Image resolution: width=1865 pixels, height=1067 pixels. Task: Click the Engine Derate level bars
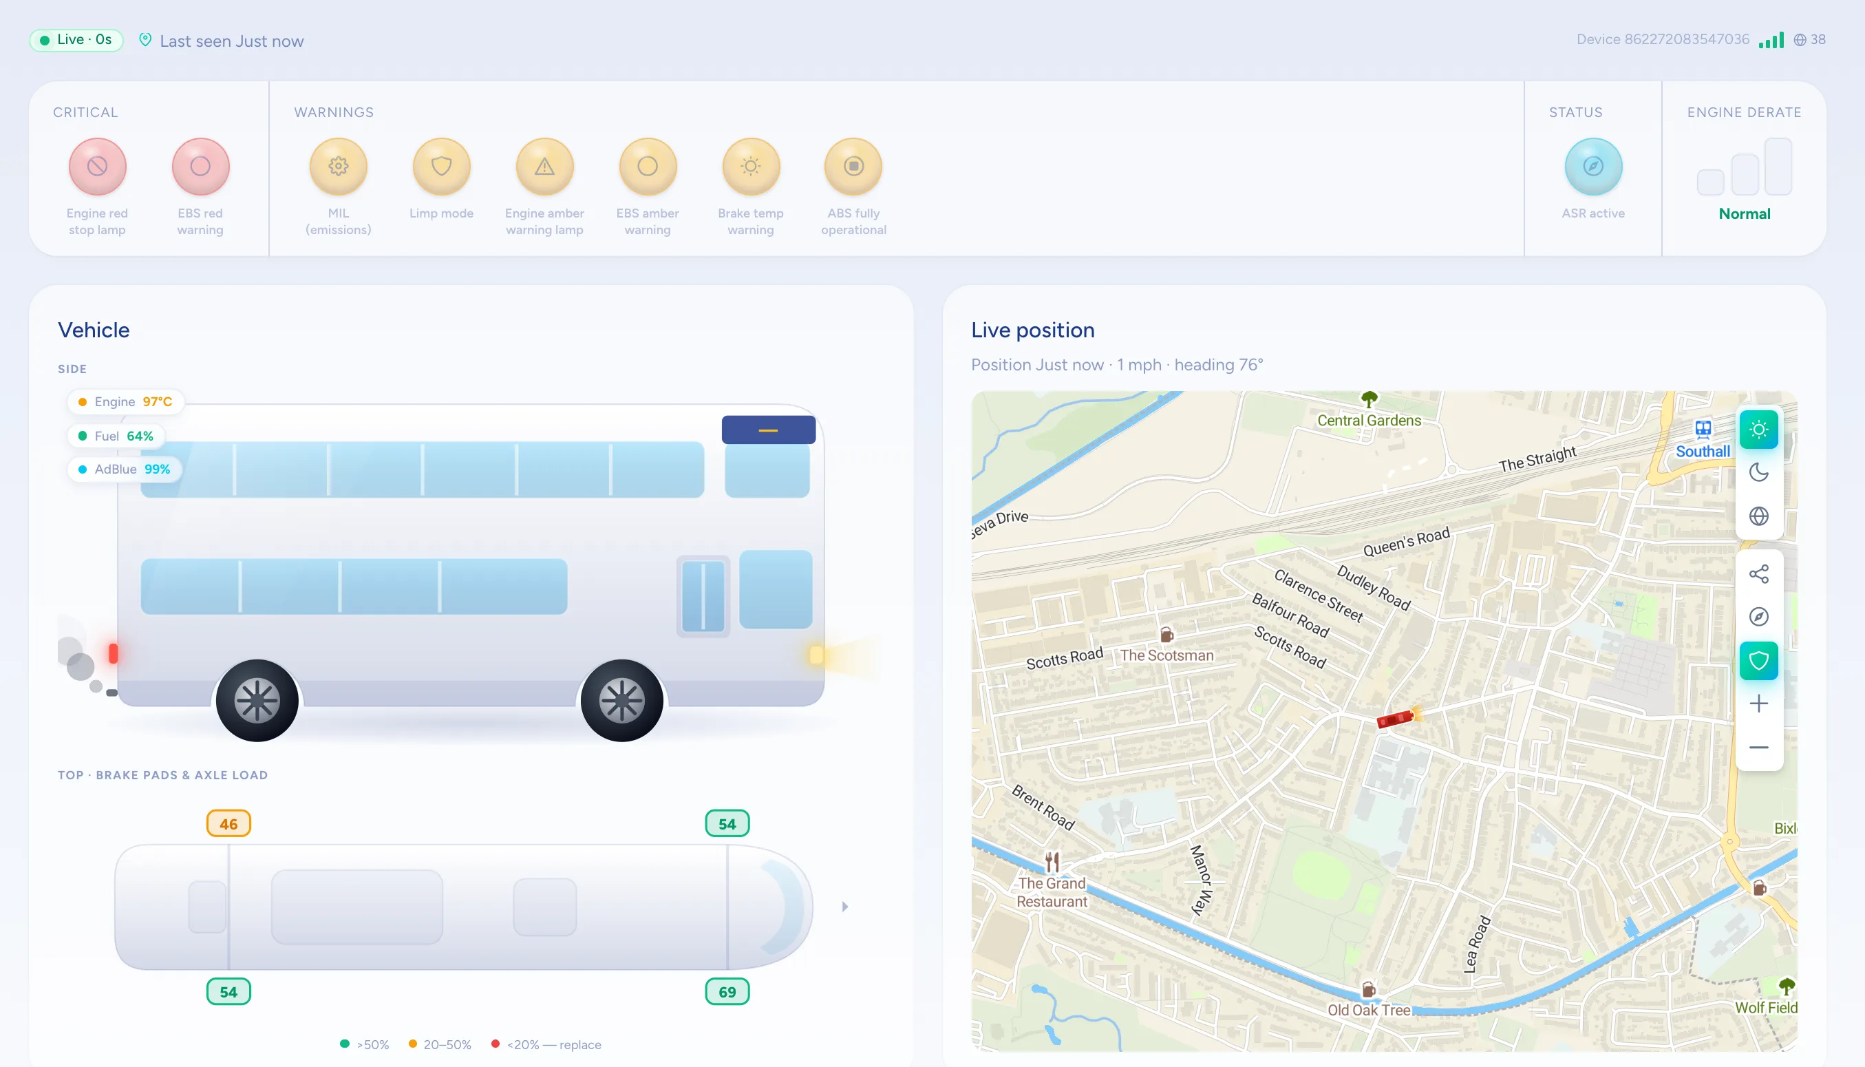coord(1744,167)
